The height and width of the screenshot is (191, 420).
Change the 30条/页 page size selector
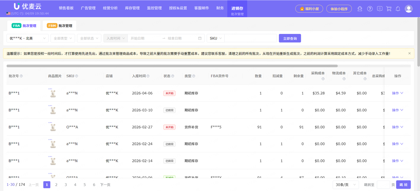coord(346,185)
